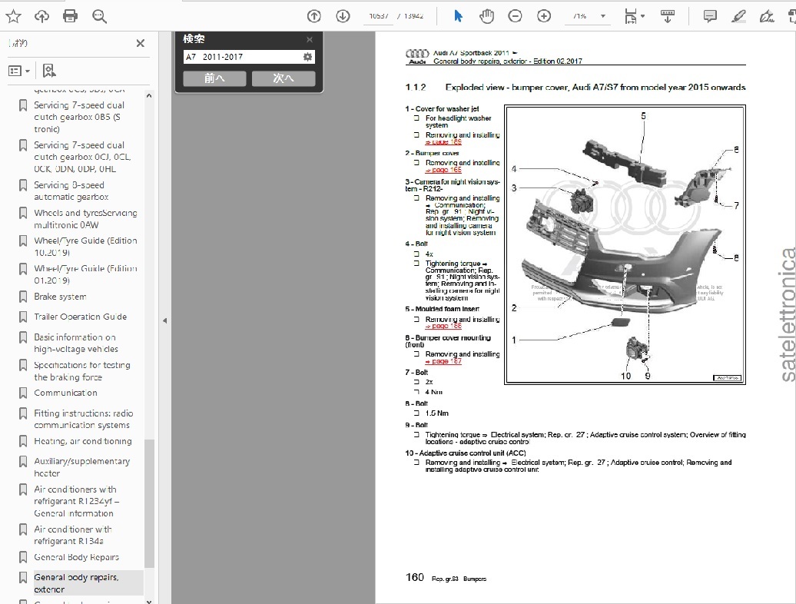Click bookmark icon beside Servicing 8-speed automatic gearbox
The image size is (796, 604).
[x=23, y=185]
